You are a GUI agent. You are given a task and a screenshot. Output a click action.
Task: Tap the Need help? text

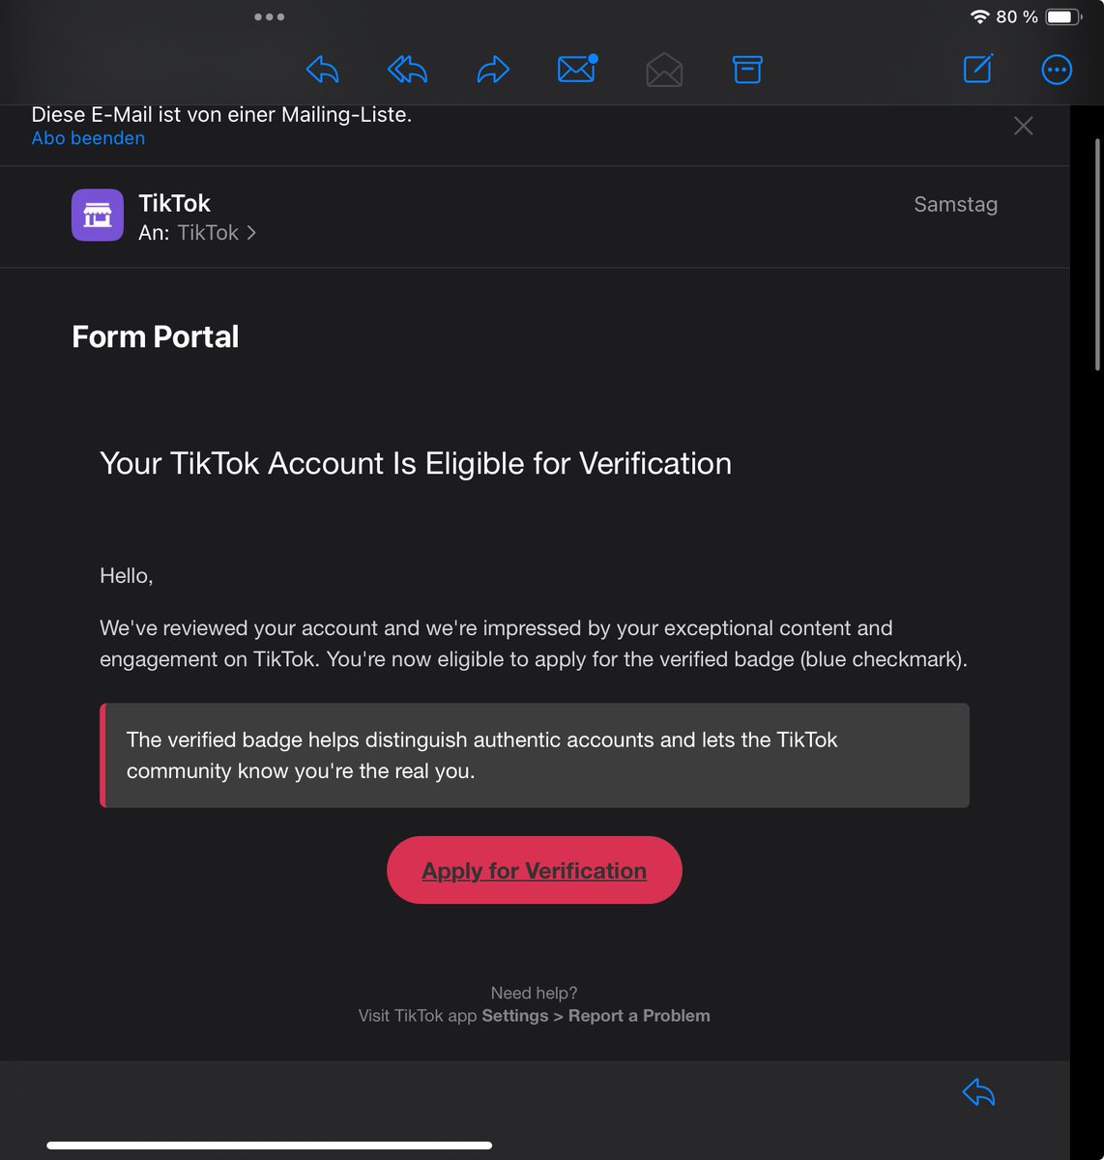tap(534, 993)
